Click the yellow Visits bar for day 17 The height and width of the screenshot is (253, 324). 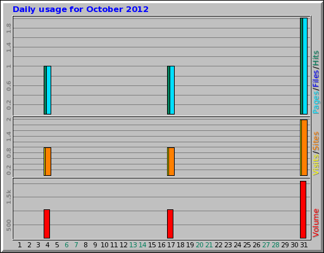point(168,161)
